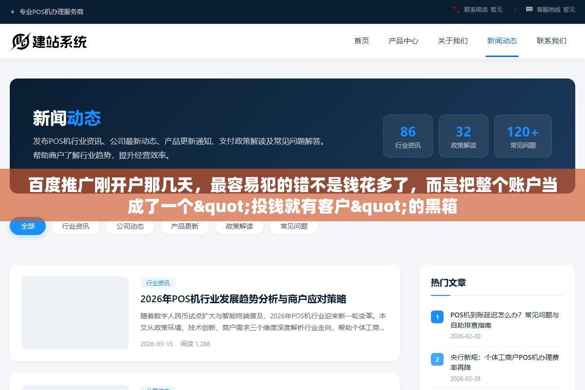
Task: Open hot article 央行新规 个体工商户POS机办理费率再降
Action: coord(505,362)
